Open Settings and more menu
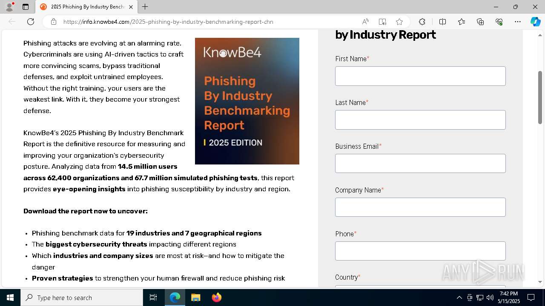Screen dimensions: 545x306 point(518,22)
